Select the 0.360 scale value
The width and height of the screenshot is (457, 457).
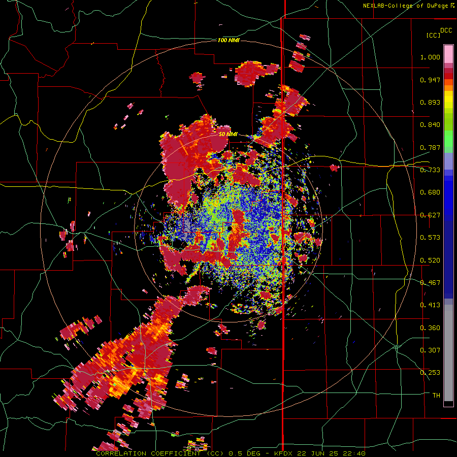tap(430, 328)
